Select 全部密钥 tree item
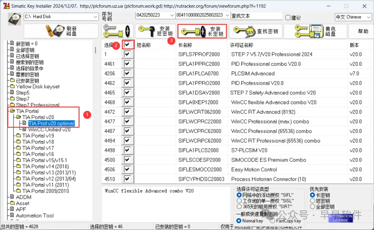 pos(25,50)
